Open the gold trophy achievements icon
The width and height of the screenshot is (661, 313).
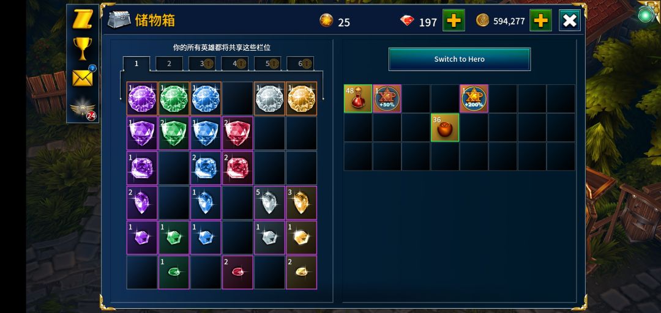[82, 48]
